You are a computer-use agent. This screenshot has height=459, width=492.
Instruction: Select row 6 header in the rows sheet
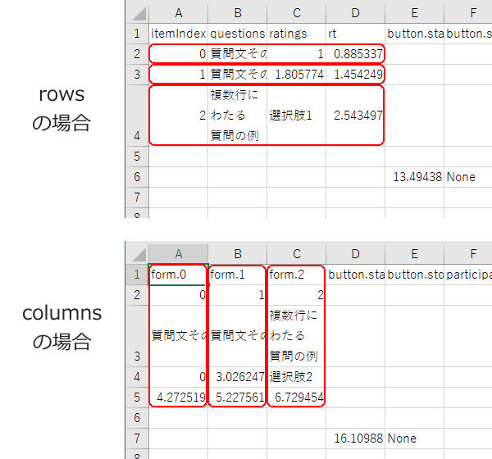click(137, 177)
